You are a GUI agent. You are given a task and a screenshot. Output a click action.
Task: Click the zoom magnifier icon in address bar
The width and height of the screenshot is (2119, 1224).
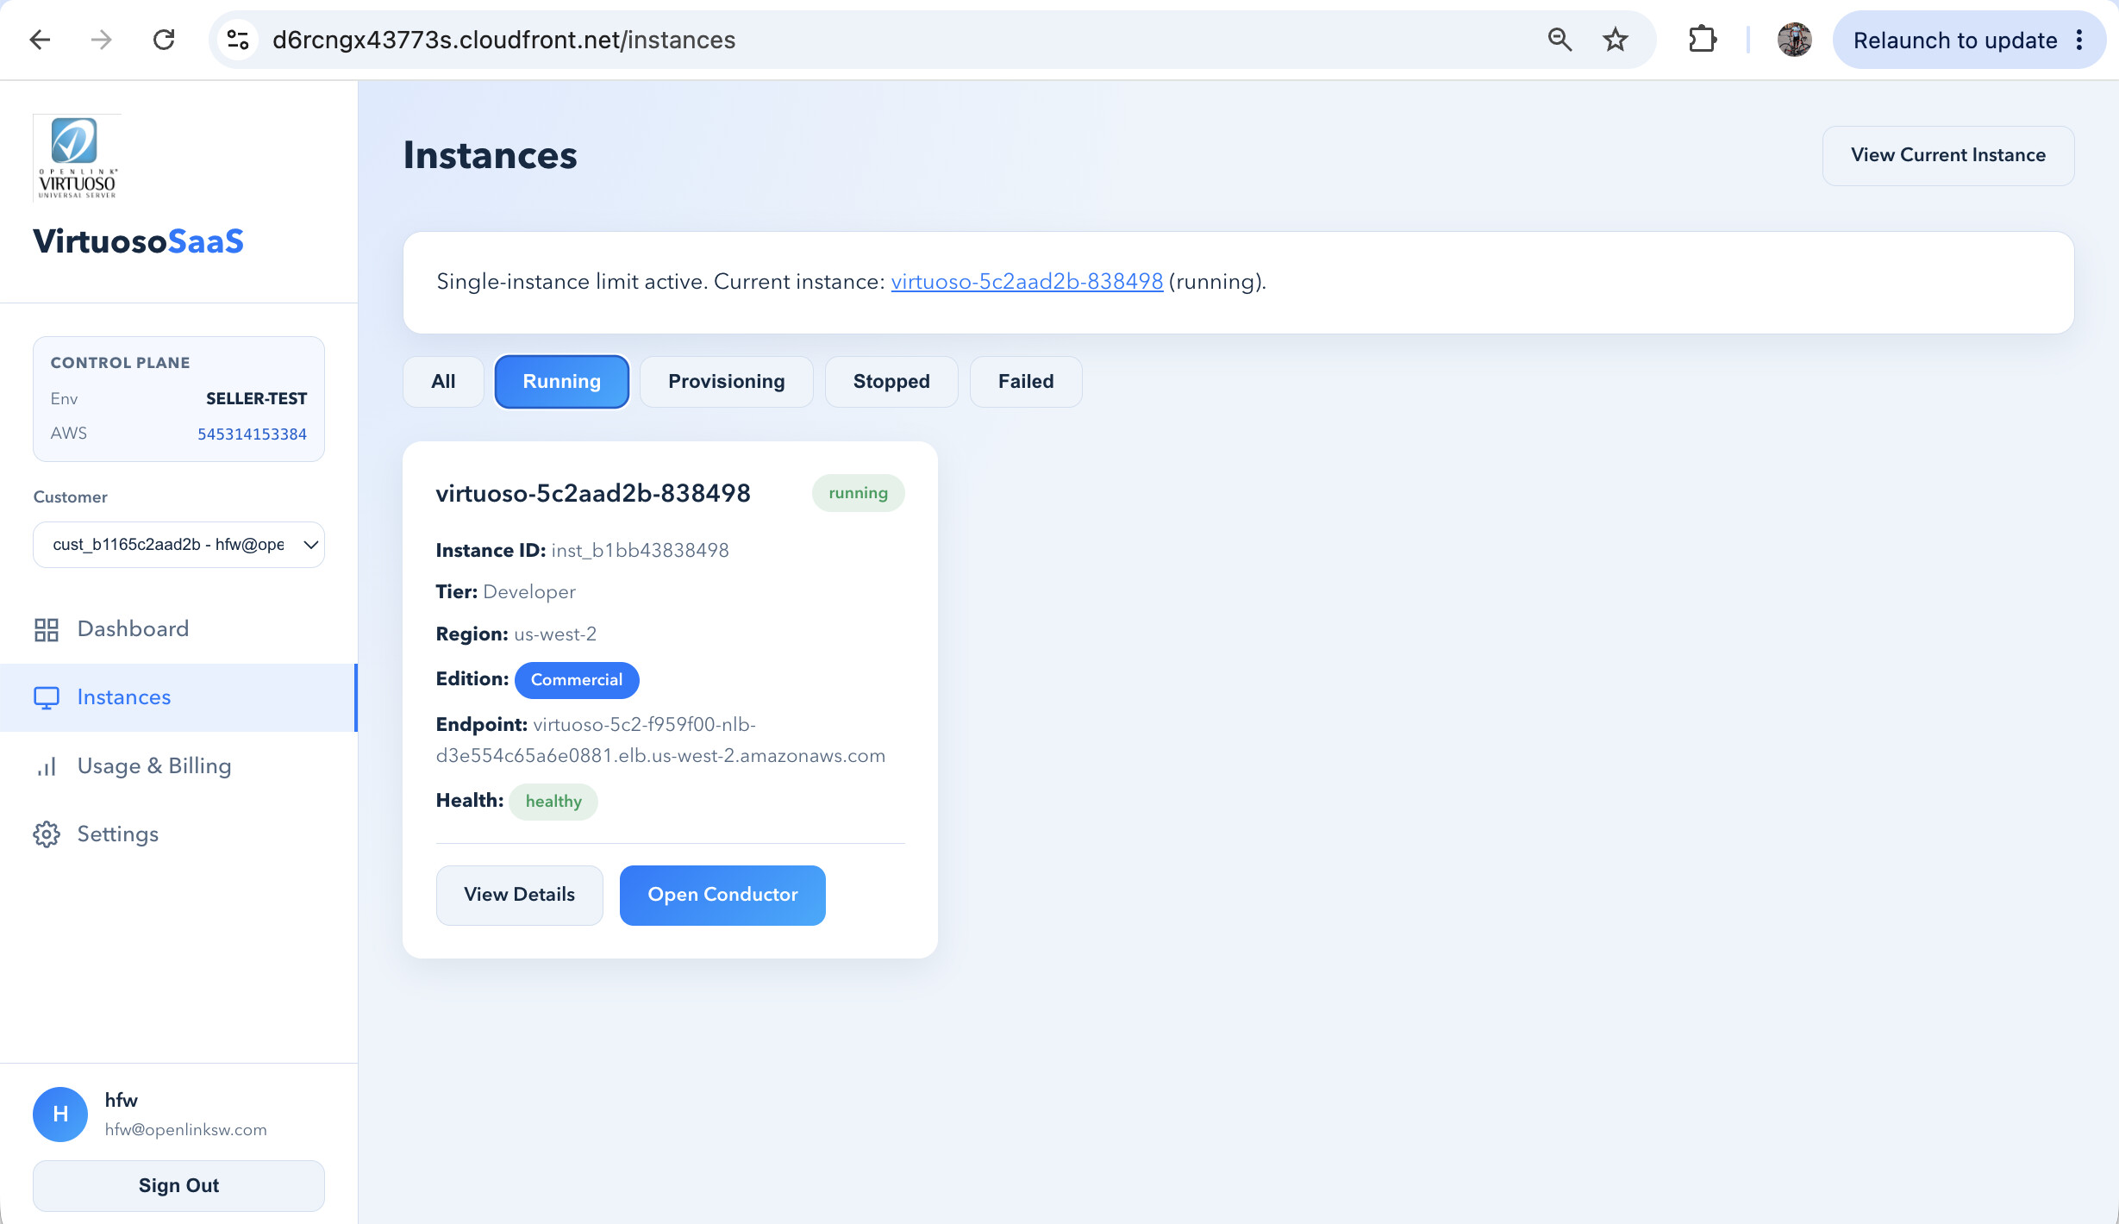coord(1560,40)
